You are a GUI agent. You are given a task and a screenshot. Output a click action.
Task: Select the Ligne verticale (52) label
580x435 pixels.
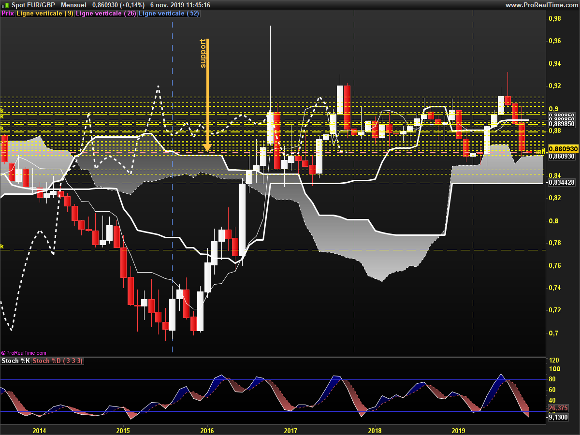point(168,14)
